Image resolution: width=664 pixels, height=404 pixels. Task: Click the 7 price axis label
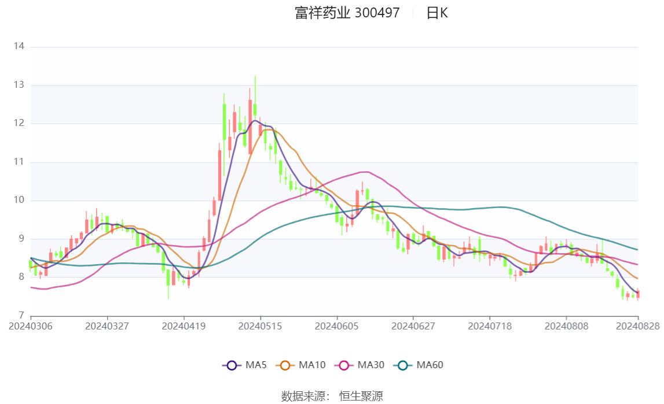pos(21,316)
